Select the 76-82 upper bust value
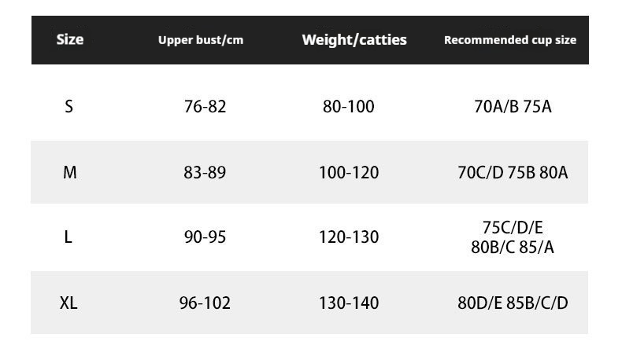This screenshot has height=345, width=622. (205, 107)
